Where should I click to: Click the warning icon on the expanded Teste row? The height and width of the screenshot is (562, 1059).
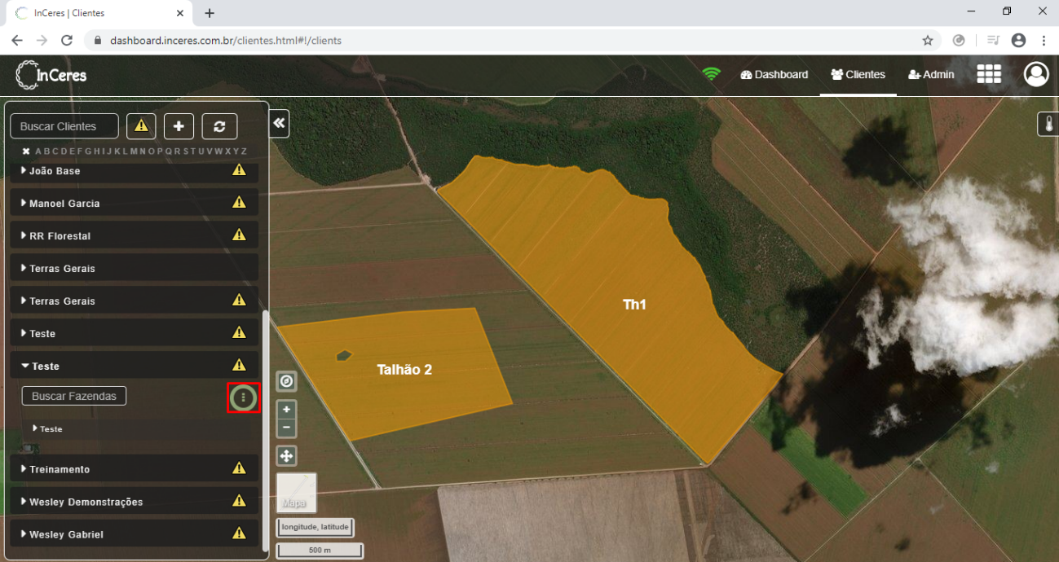tap(239, 365)
